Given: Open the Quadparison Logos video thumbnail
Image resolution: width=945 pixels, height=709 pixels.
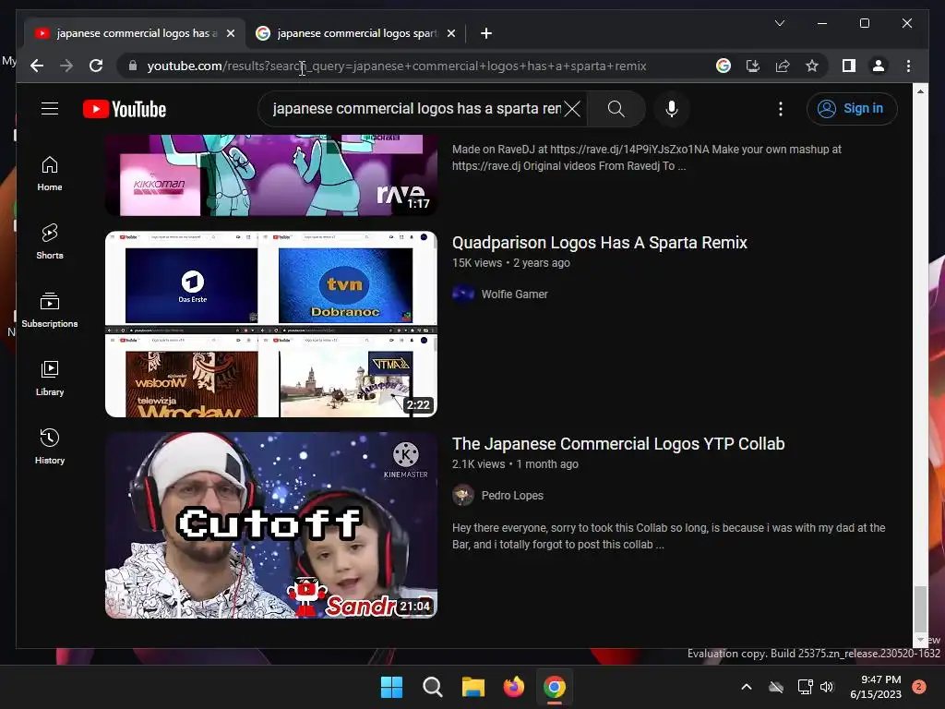Looking at the screenshot, I should 271,324.
